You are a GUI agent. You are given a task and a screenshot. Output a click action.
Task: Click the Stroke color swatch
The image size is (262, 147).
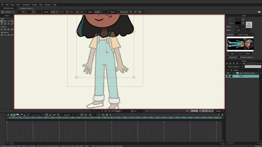coord(238,23)
